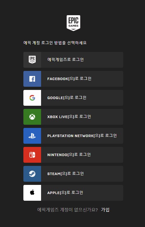Click the Steam logo tile
This screenshot has height=227, width=145.
pos(32,174)
